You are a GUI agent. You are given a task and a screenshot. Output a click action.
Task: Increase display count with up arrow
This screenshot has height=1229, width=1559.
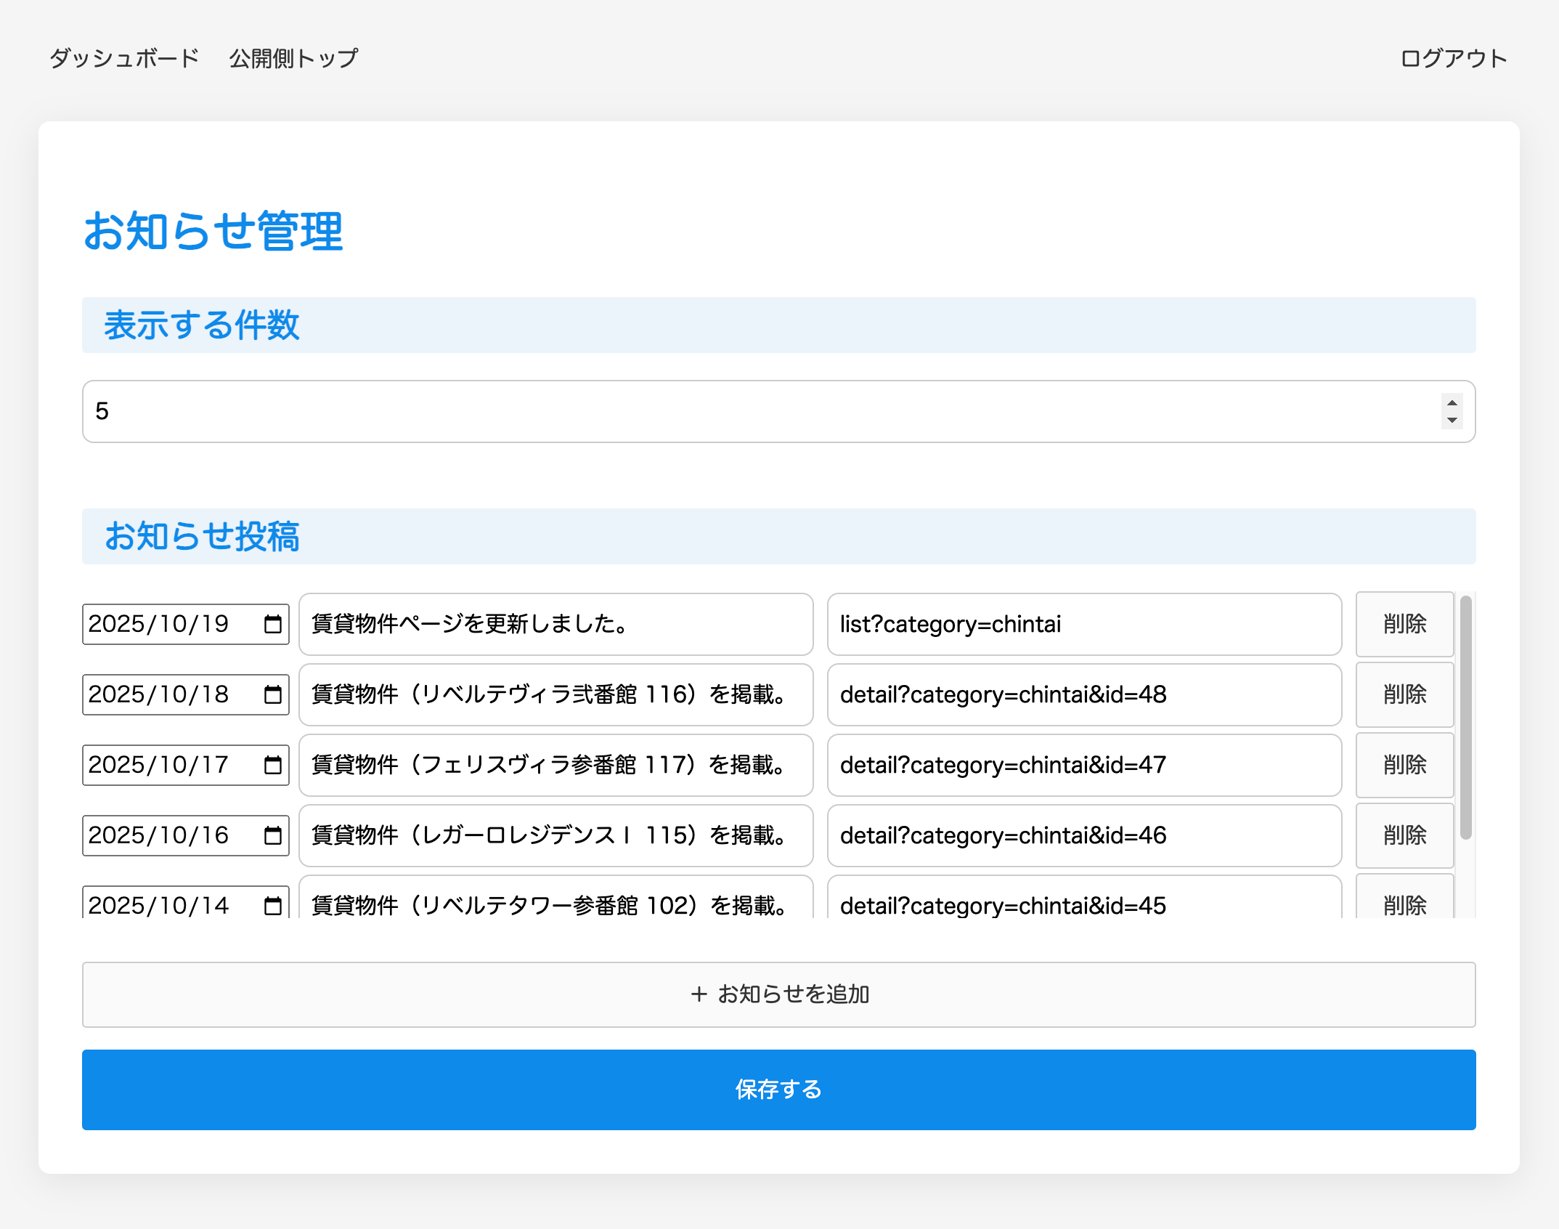pyautogui.click(x=1452, y=403)
